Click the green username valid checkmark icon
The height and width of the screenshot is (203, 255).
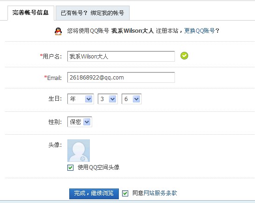click(184, 56)
